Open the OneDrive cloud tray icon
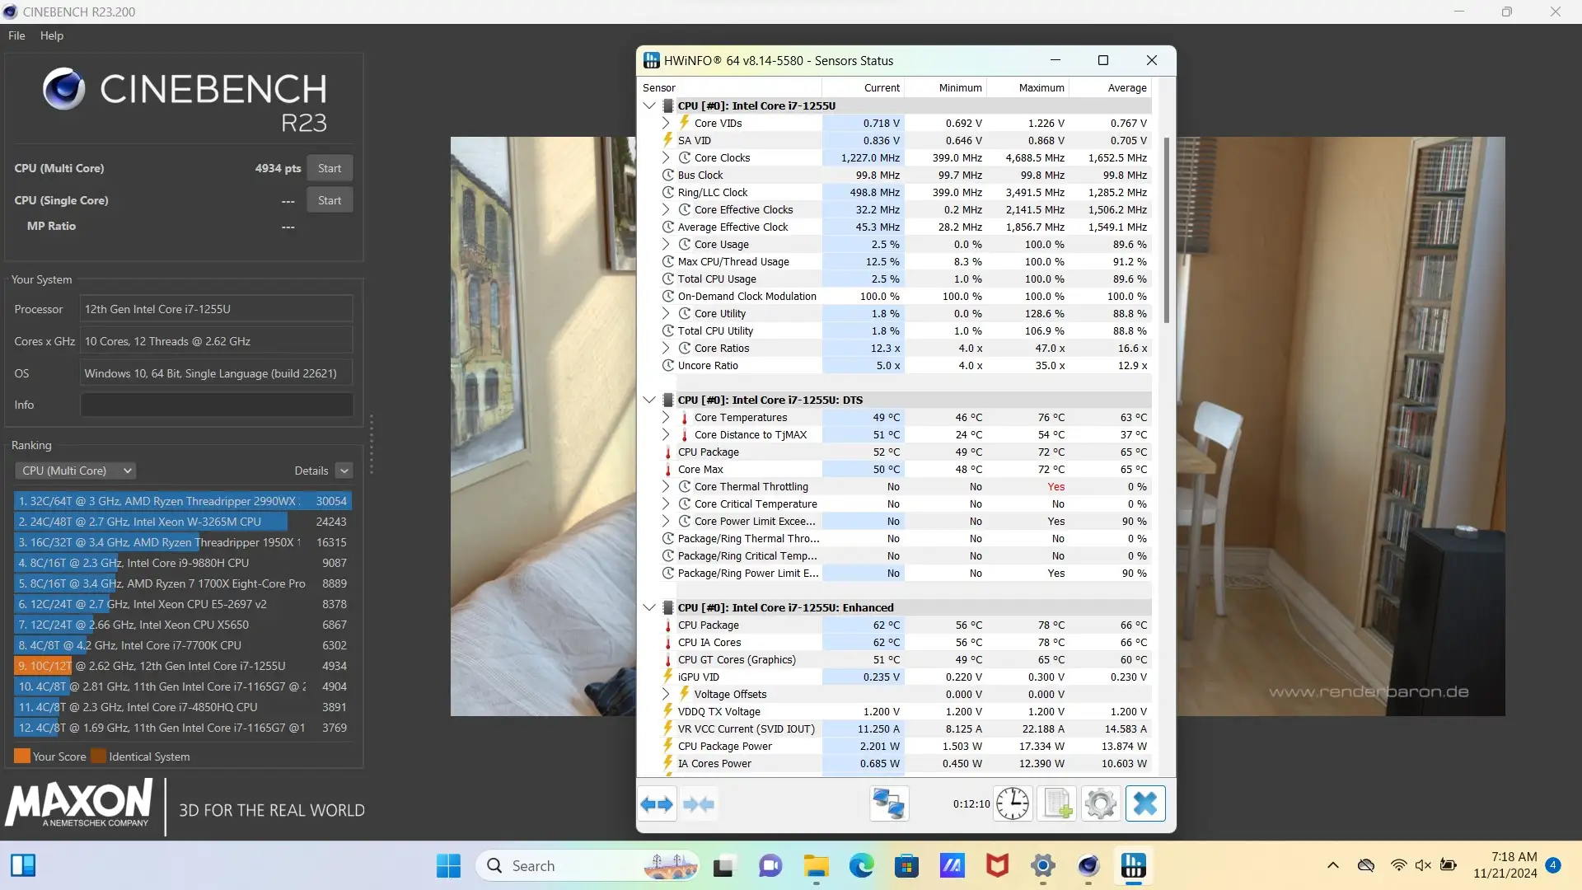This screenshot has height=890, width=1582. click(1366, 865)
